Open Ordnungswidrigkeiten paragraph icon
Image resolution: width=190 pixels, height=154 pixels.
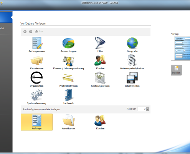click(x=132, y=62)
